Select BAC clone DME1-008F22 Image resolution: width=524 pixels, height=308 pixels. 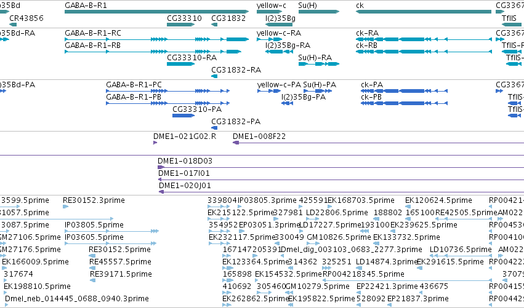(x=378, y=143)
